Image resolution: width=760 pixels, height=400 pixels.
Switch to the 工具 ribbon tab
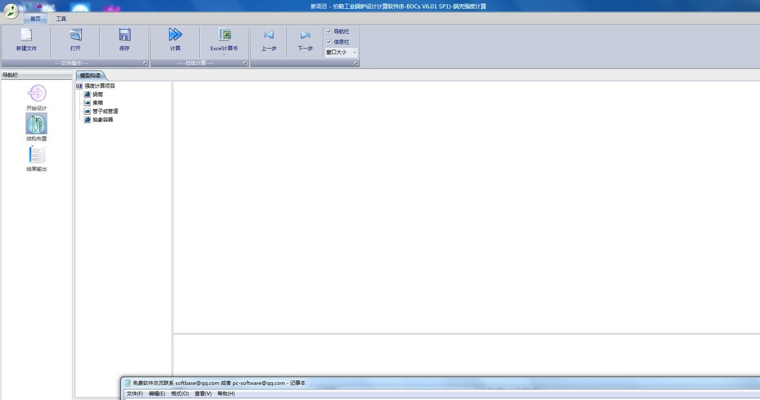(x=61, y=19)
